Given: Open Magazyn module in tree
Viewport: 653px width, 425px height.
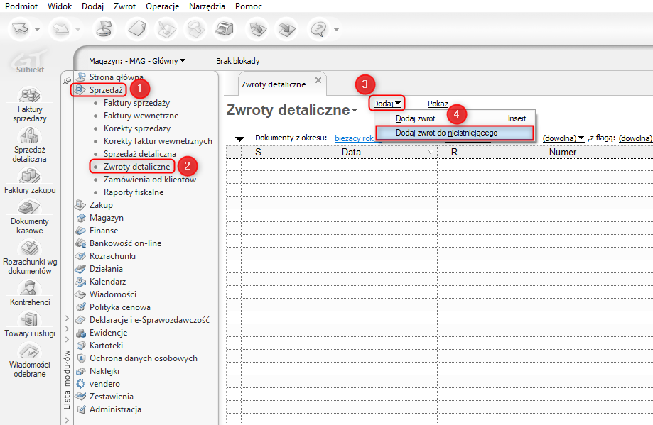Looking at the screenshot, I should tap(106, 218).
